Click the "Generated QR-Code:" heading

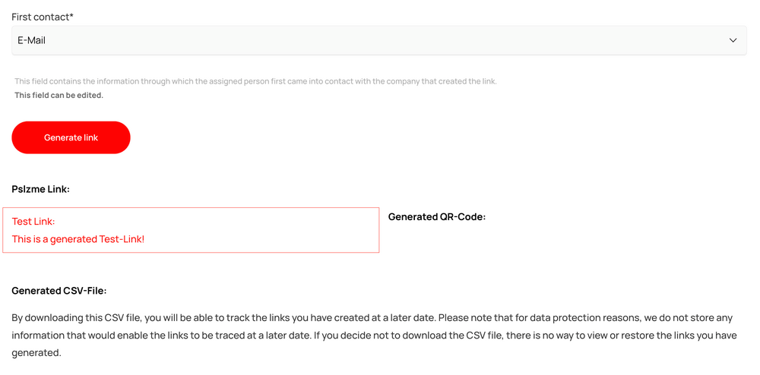[x=436, y=217]
